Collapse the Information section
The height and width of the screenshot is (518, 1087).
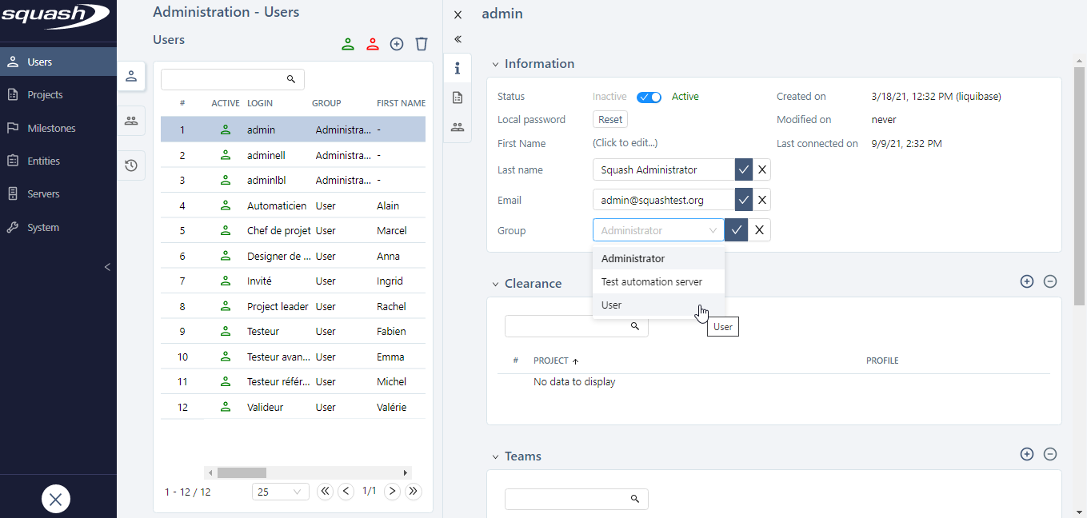[495, 65]
